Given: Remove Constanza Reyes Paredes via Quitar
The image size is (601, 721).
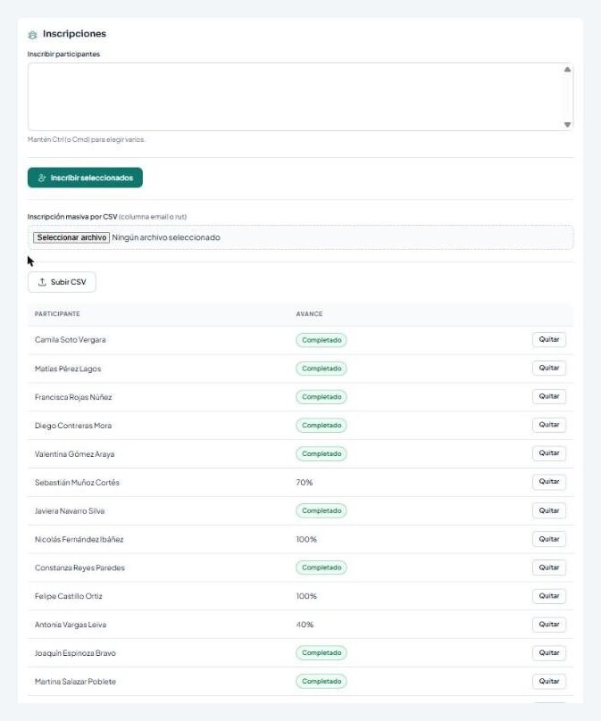Looking at the screenshot, I should coord(549,568).
